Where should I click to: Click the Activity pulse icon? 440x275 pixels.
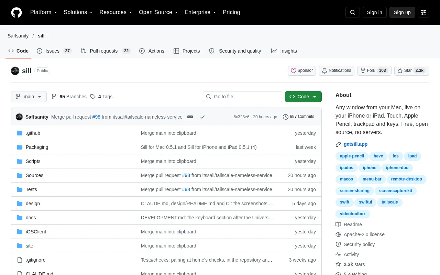338,254
